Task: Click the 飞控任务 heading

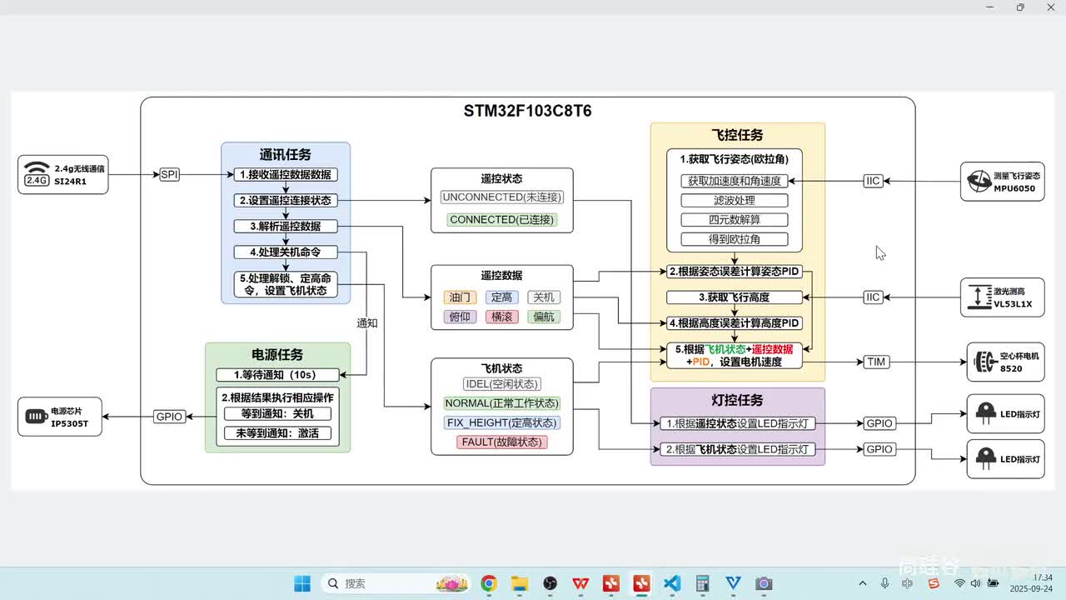Action: (x=737, y=135)
